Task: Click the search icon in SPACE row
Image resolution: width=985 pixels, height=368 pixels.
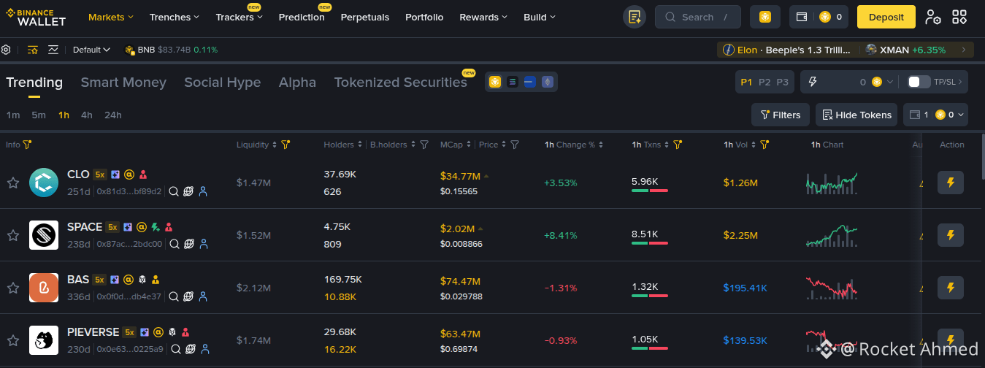Action: click(x=175, y=244)
